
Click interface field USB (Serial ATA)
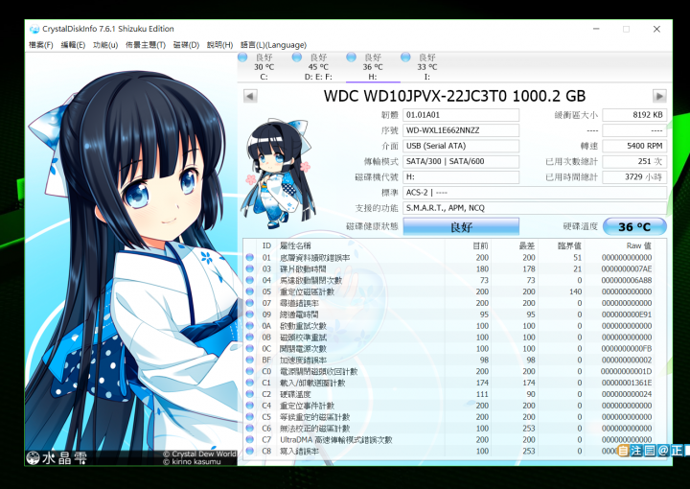(x=461, y=146)
